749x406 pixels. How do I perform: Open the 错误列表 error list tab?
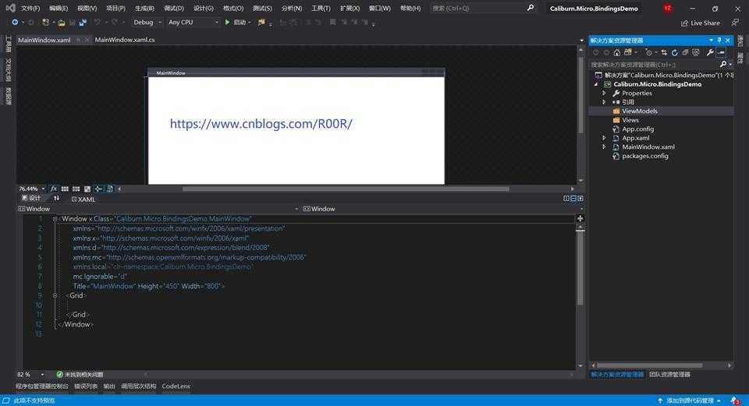point(86,386)
